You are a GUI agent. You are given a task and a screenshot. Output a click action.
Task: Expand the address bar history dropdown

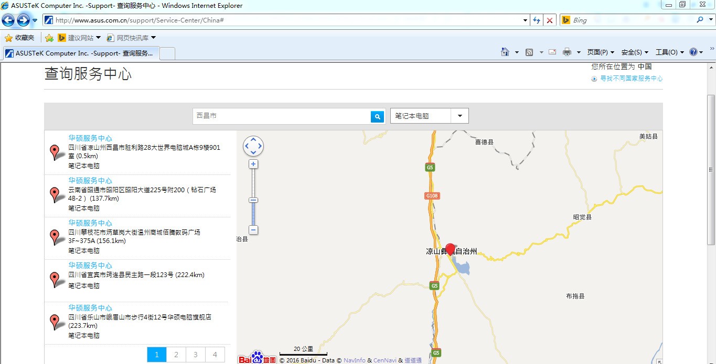526,20
